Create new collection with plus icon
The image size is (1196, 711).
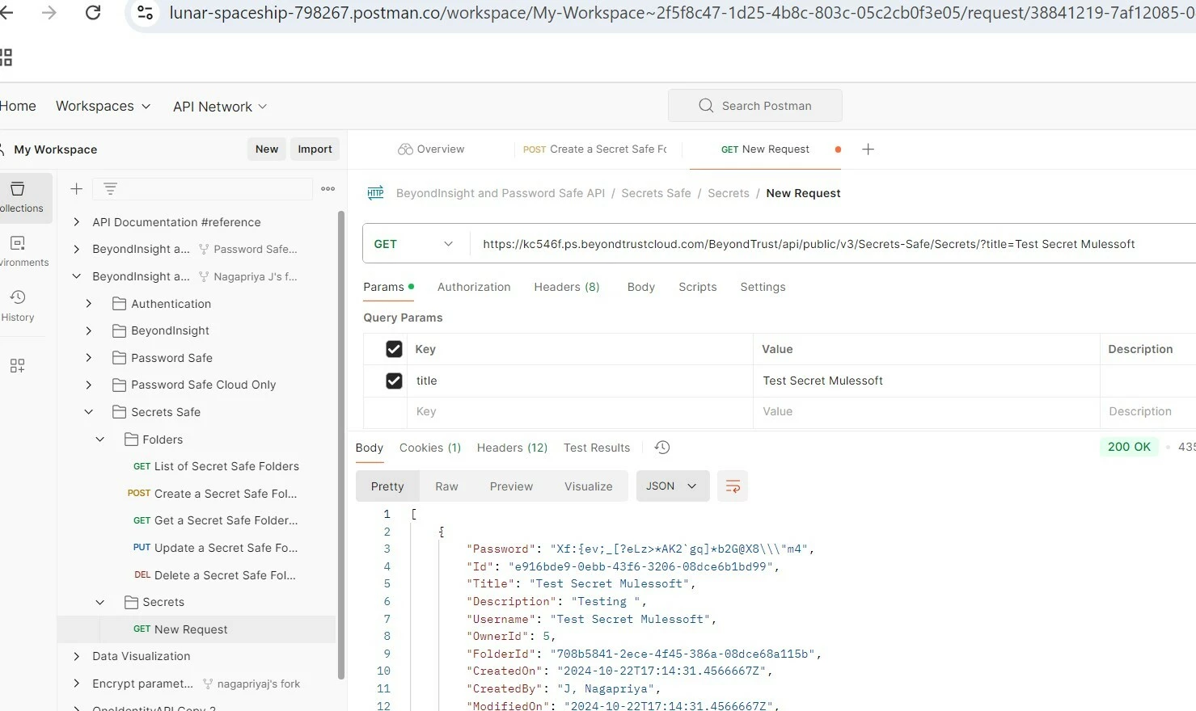tap(76, 189)
